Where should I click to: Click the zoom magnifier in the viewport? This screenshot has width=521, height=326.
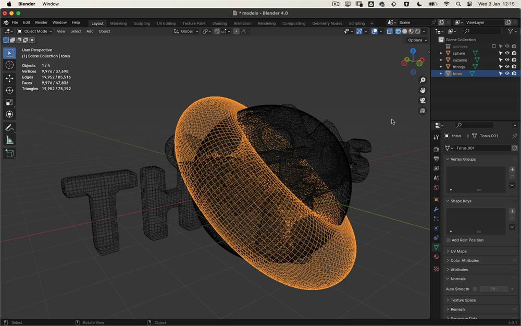click(x=423, y=80)
